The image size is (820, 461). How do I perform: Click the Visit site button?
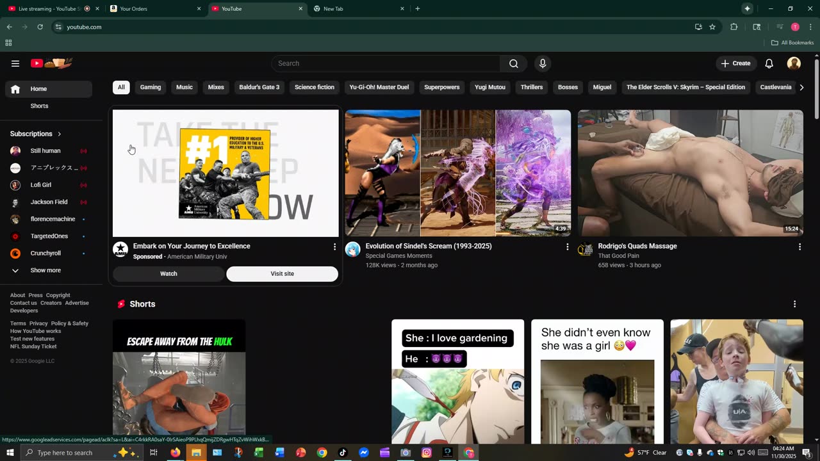click(x=282, y=274)
